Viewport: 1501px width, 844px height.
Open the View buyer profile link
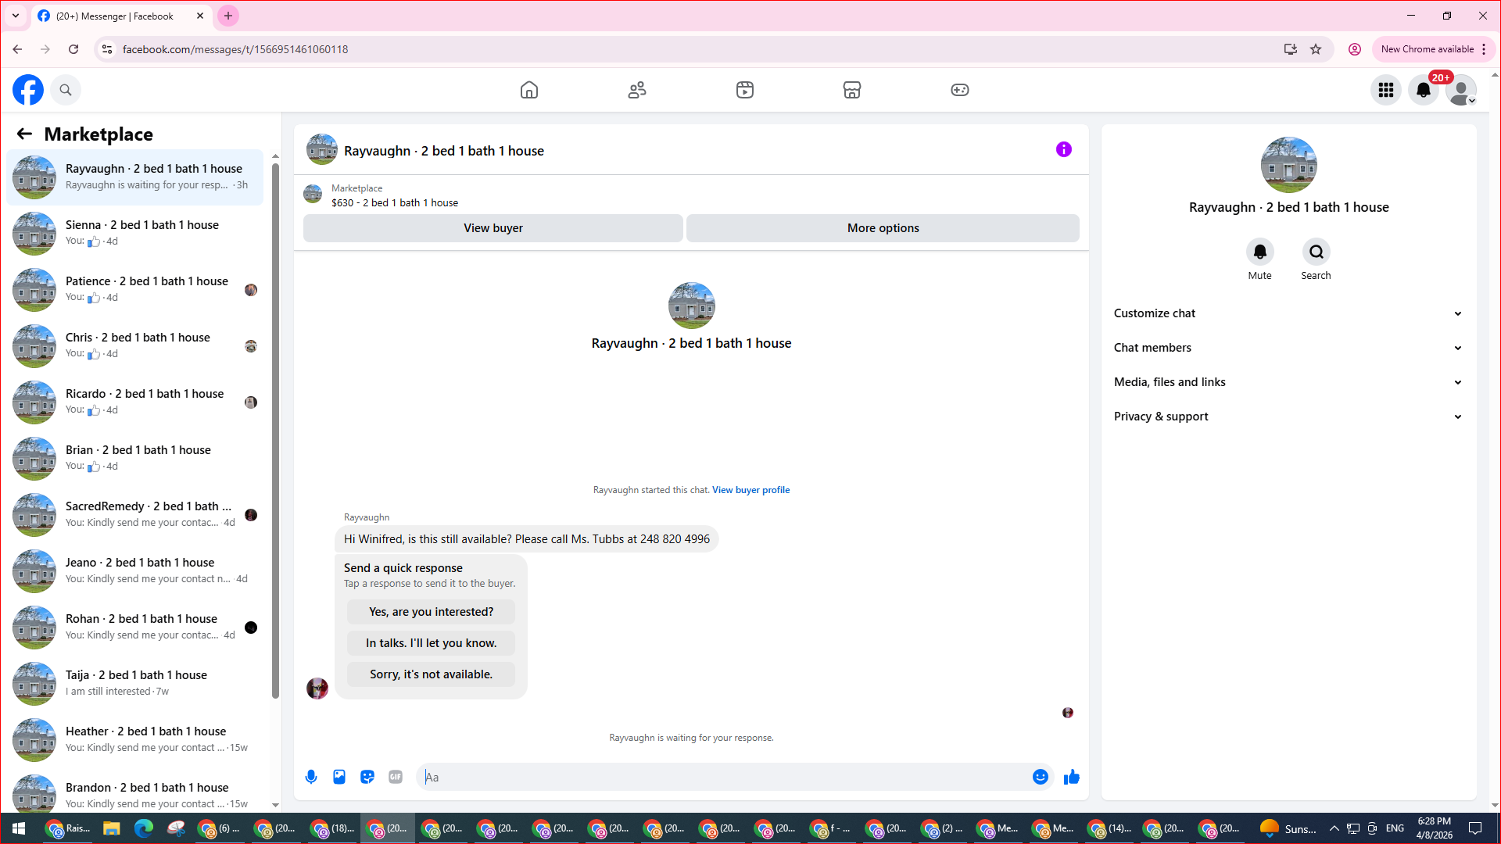pyautogui.click(x=750, y=490)
